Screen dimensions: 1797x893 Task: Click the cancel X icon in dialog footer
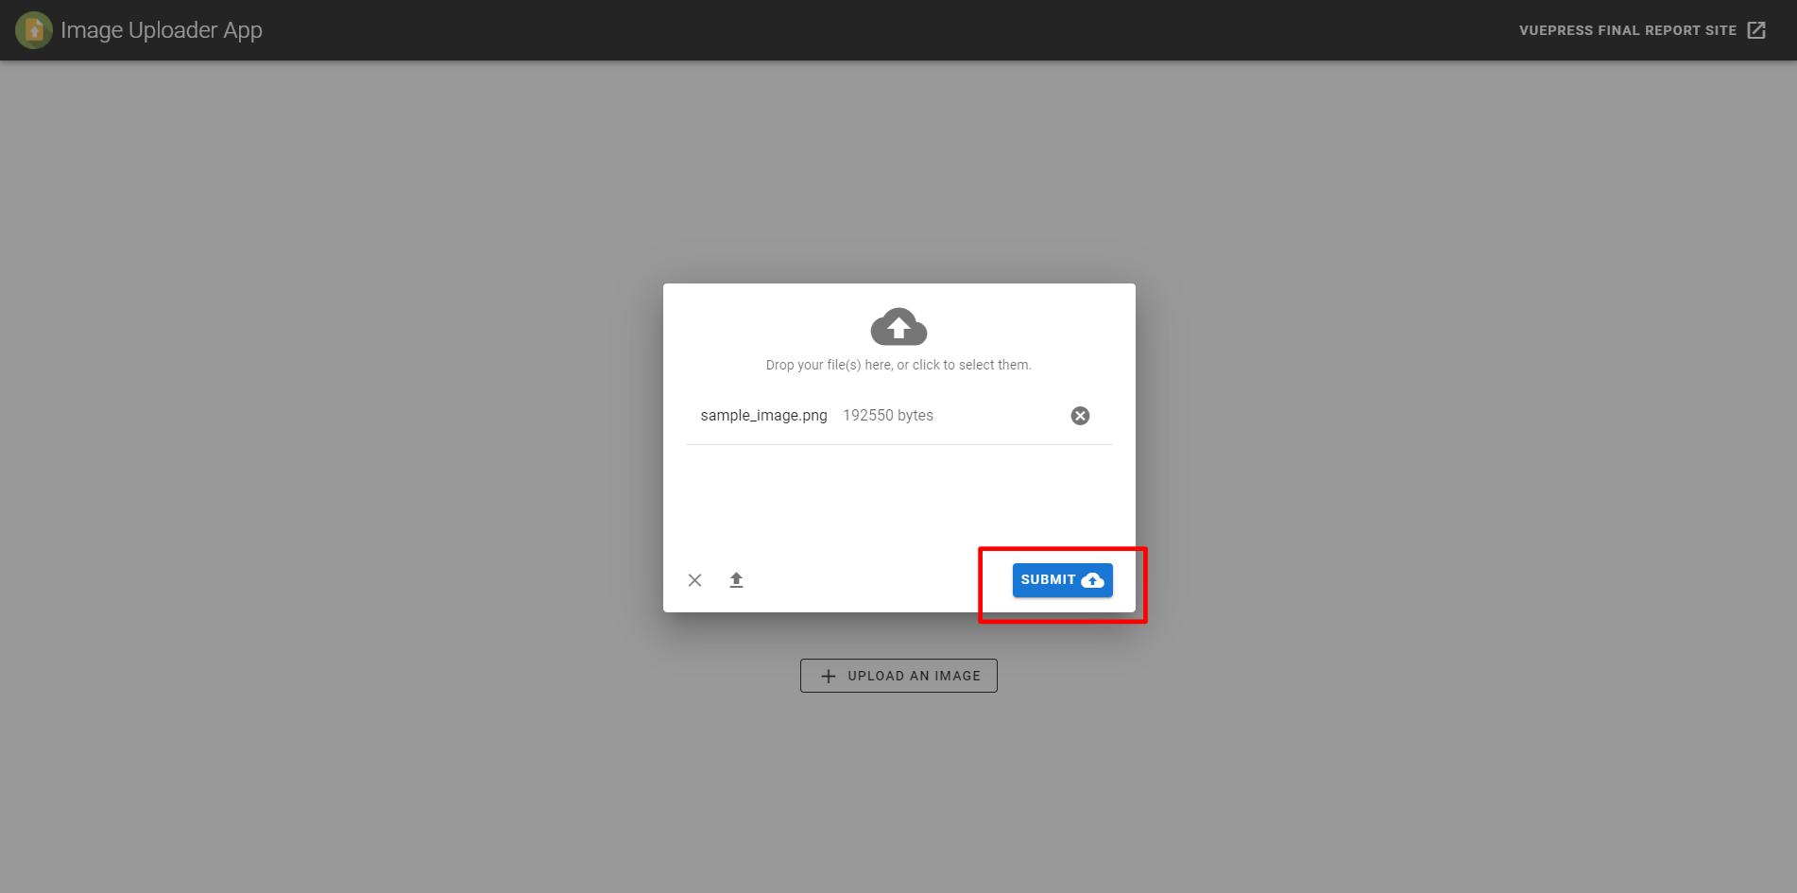coord(694,579)
